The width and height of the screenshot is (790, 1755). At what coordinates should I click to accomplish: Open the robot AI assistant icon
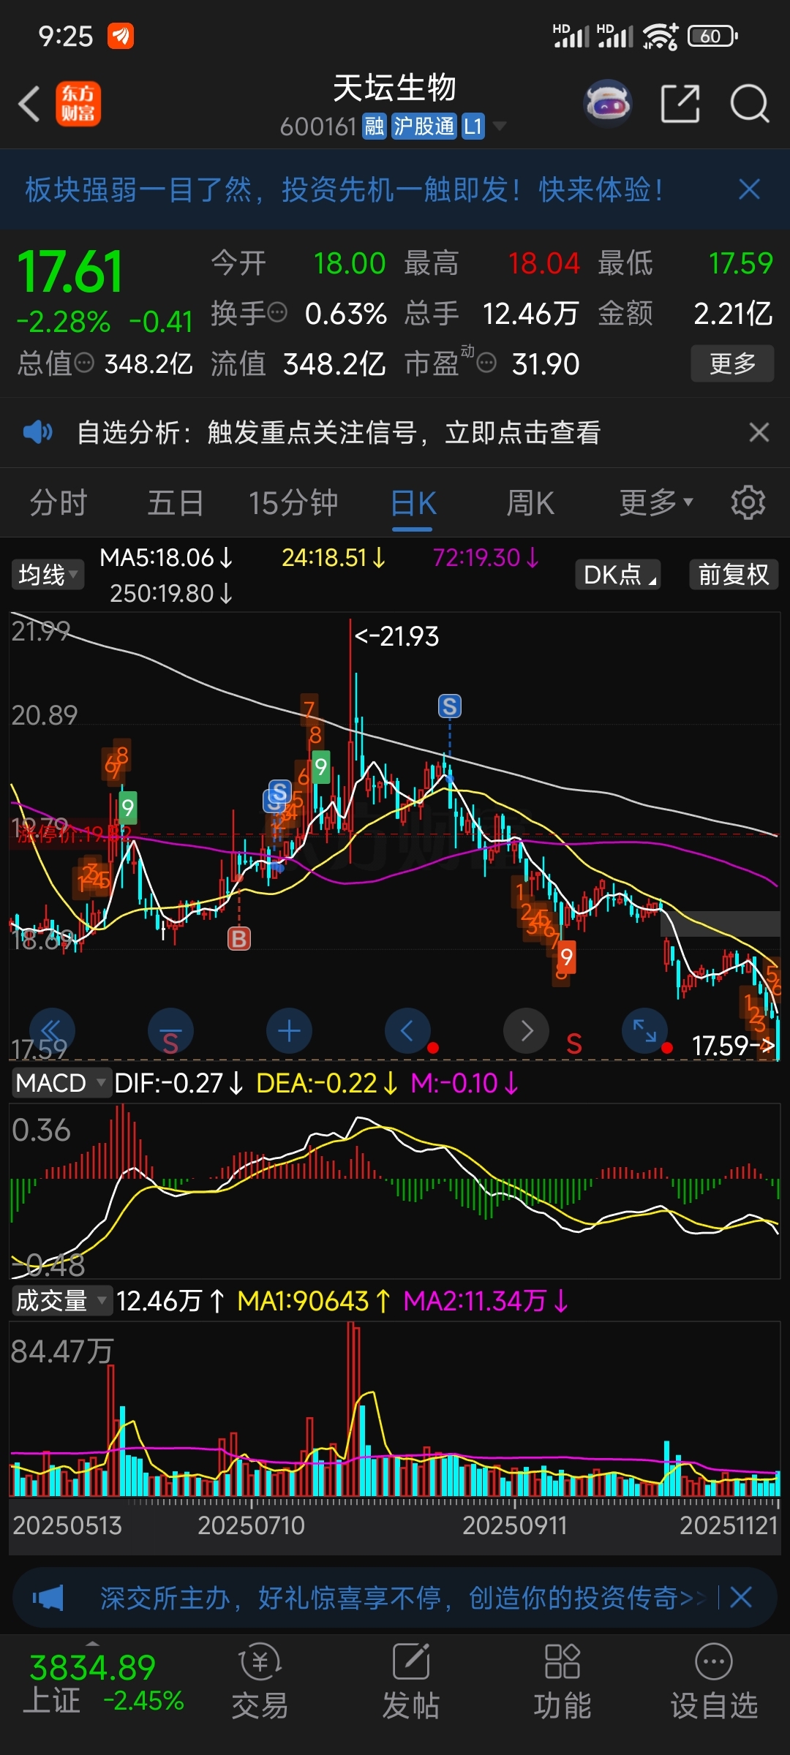pyautogui.click(x=607, y=103)
